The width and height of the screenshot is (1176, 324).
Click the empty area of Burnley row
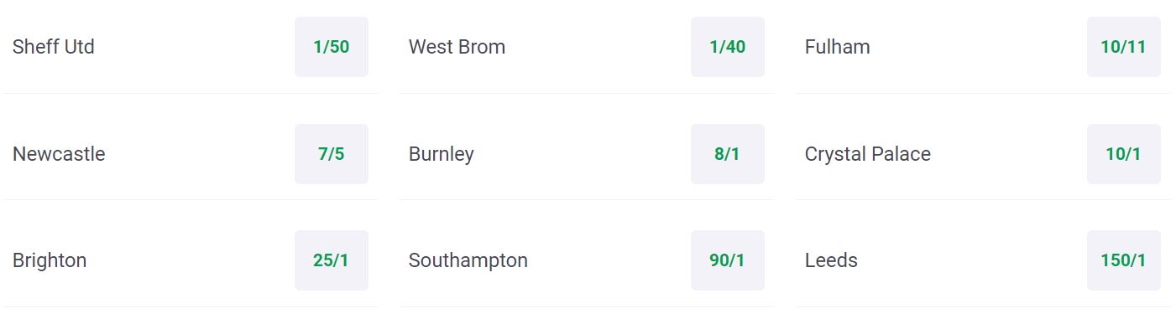[583, 154]
